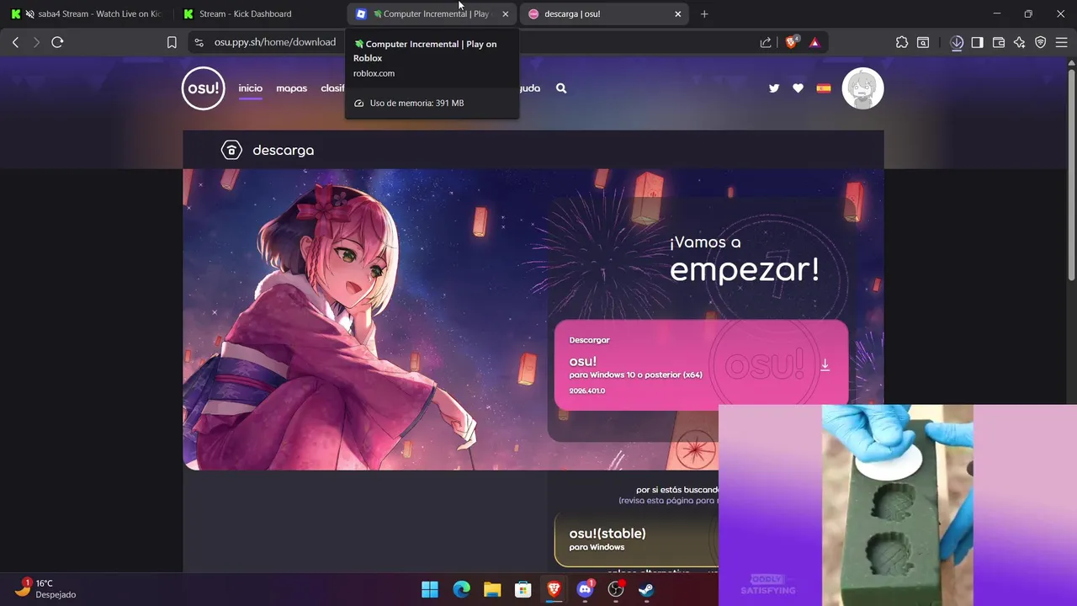1077x606 pixels.
Task: Open OBS Studio from the taskbar
Action: [x=616, y=589]
